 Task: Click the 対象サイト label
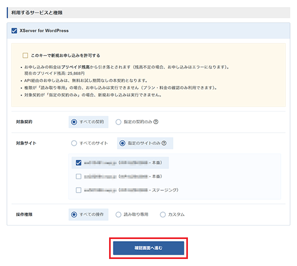click(26, 143)
